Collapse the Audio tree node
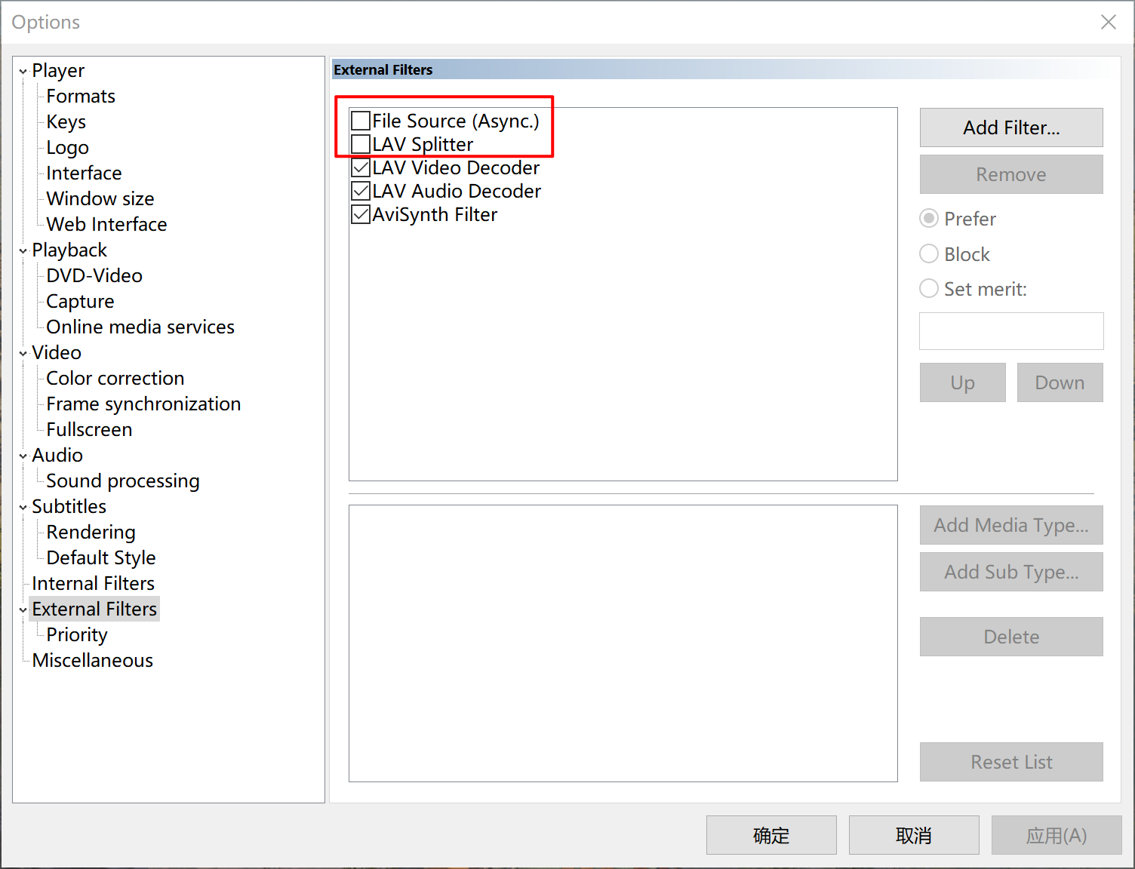This screenshot has width=1135, height=869. coord(23,456)
